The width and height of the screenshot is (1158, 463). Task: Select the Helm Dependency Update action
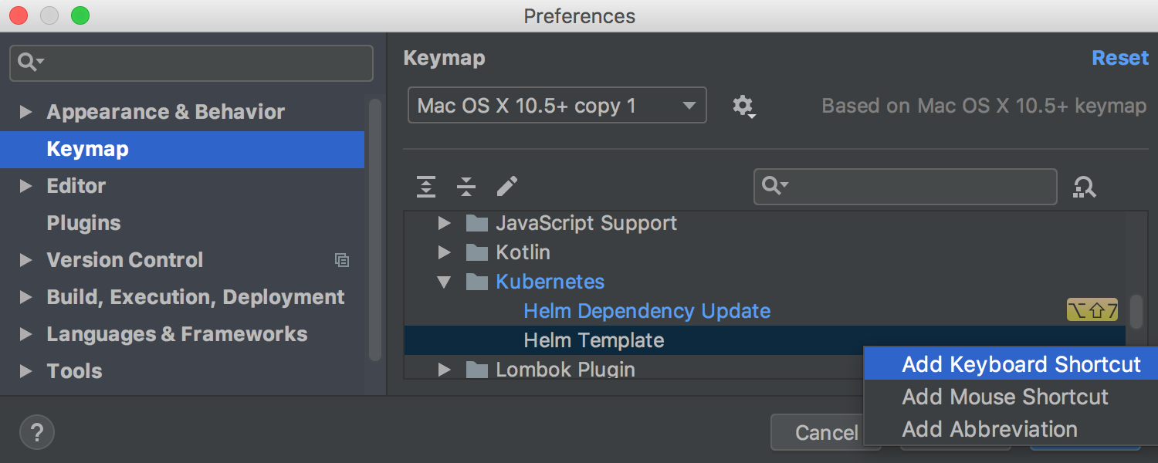(647, 311)
